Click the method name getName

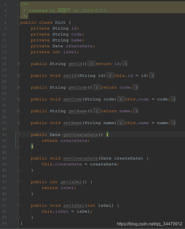coord(78,111)
